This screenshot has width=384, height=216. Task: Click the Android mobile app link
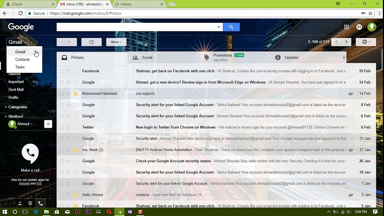[x=24, y=184]
